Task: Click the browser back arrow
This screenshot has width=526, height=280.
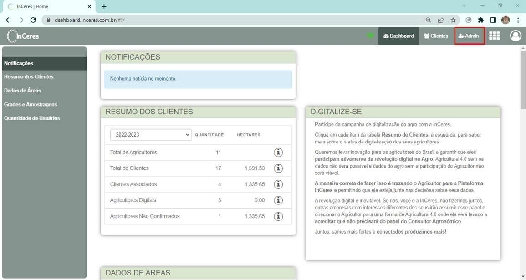Action: pyautogui.click(x=8, y=20)
